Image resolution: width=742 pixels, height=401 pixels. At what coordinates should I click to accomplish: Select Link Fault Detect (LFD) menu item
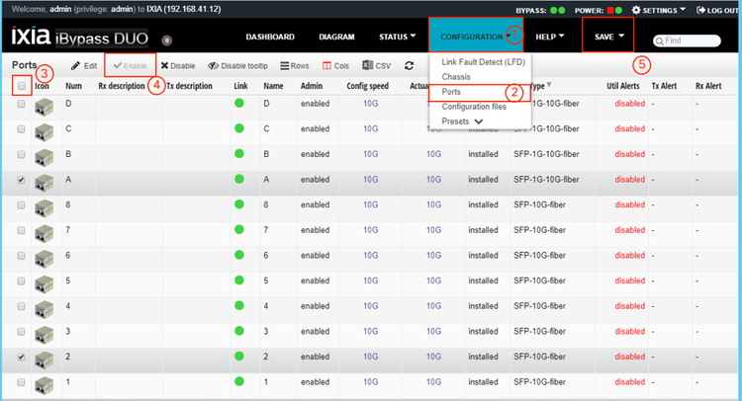483,62
